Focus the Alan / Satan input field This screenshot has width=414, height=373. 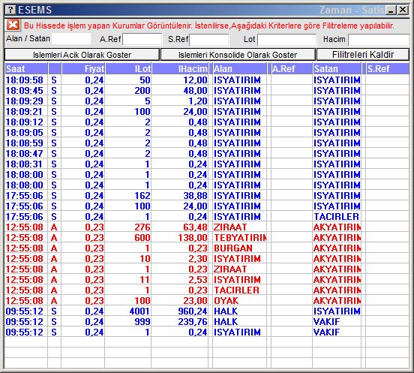(71, 39)
